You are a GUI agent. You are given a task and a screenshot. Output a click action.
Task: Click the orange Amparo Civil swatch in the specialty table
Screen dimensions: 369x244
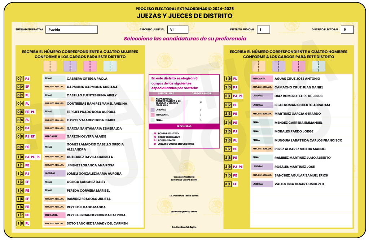tap(153, 100)
